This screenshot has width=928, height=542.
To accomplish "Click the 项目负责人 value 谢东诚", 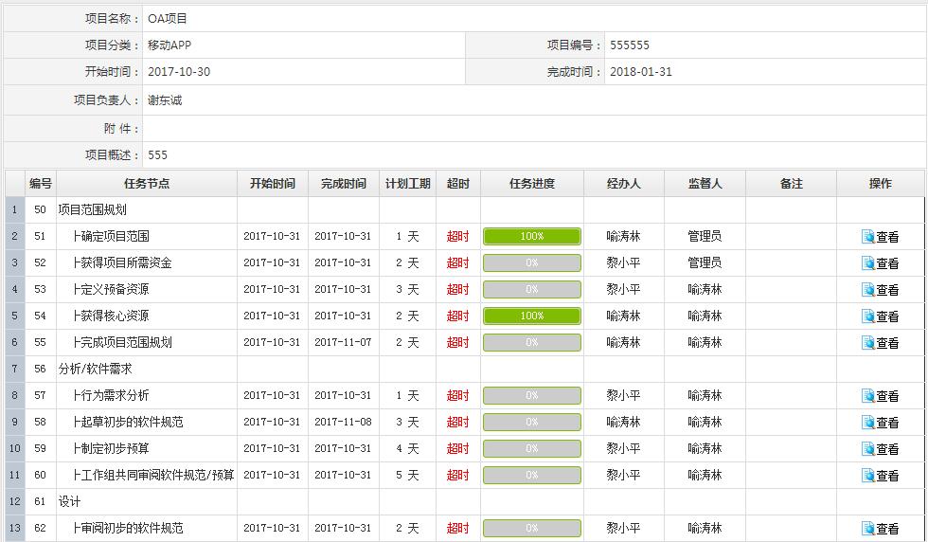I will [165, 100].
